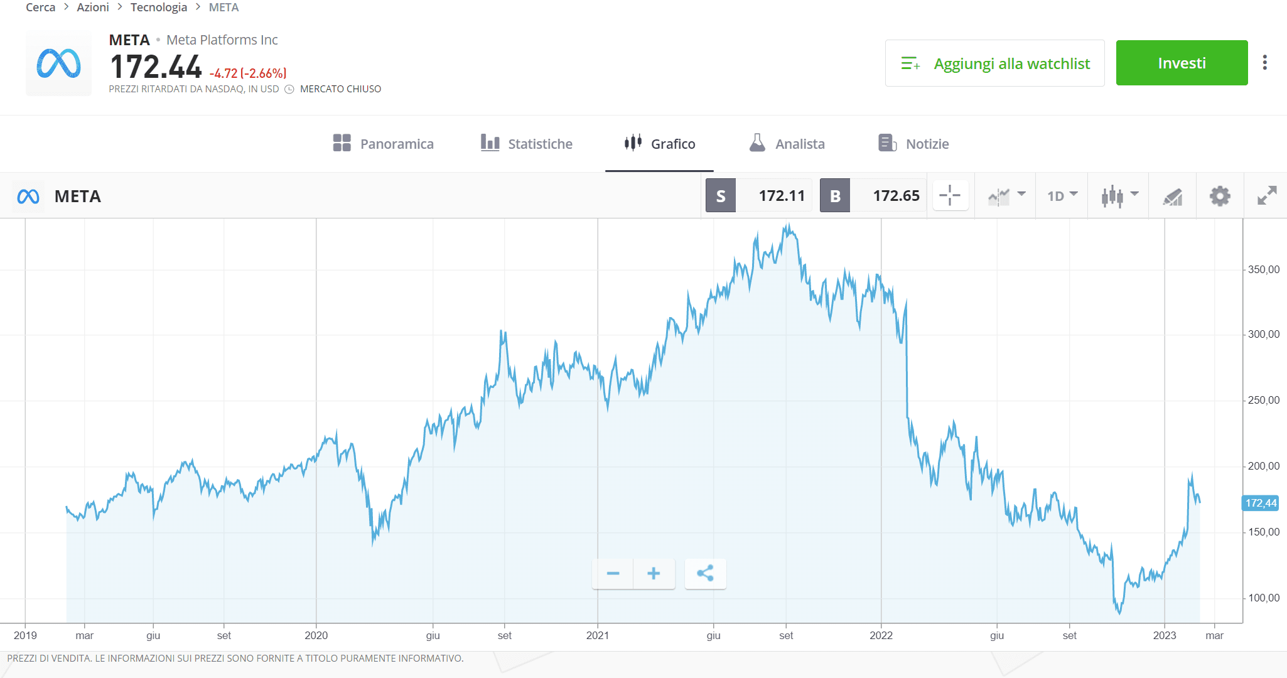This screenshot has height=678, width=1287.
Task: Click the -4.72 (-2.66%) change value
Action: [248, 73]
